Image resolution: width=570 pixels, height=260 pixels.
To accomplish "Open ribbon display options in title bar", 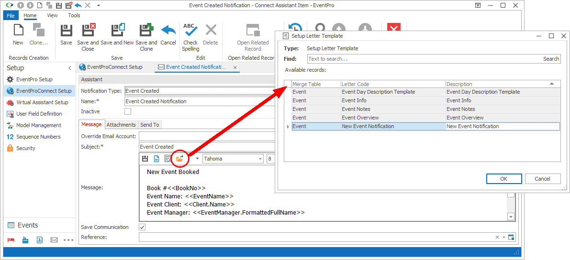I will pos(478,5).
